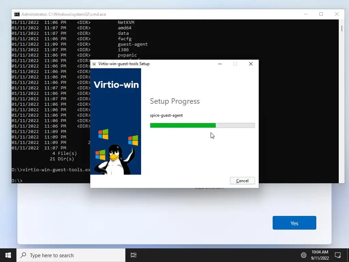Click the NetKVM directory entry in cmd
The height and width of the screenshot is (262, 349).
[x=126, y=23]
